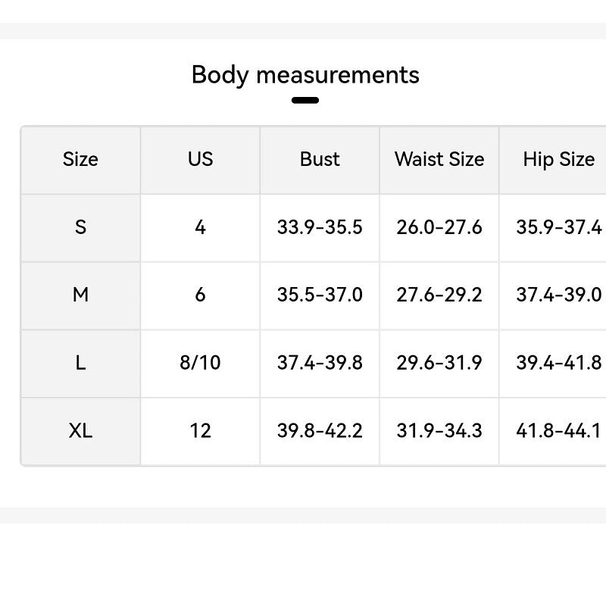Select the Bust column header
This screenshot has width=606, height=606.
[320, 159]
